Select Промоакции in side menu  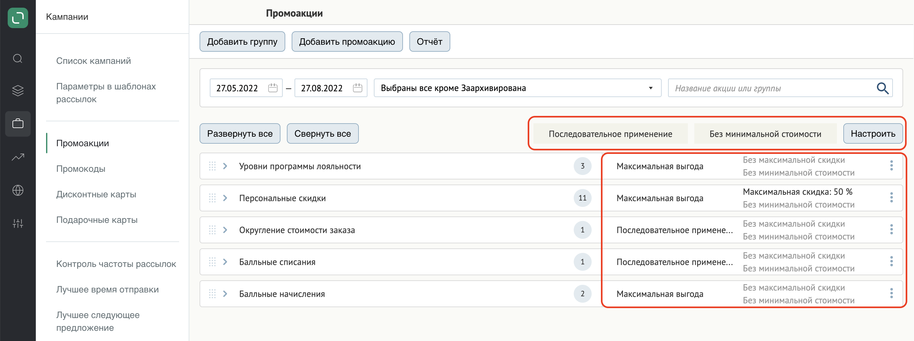click(x=83, y=143)
